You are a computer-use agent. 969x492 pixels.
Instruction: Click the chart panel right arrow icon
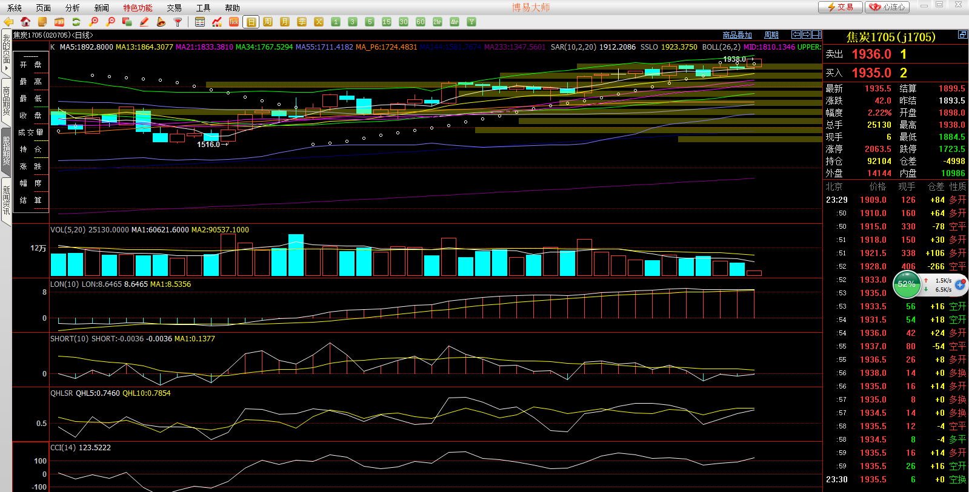pos(807,34)
